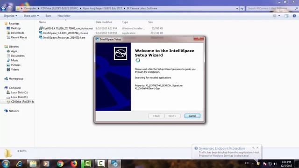The height and width of the screenshot is (168, 299).
Task: Click Gyan Kunj Project breadcrumb segment
Action: click(102, 8)
